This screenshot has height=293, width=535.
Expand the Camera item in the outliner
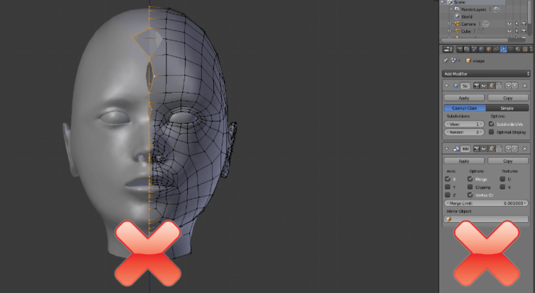pyautogui.click(x=449, y=24)
